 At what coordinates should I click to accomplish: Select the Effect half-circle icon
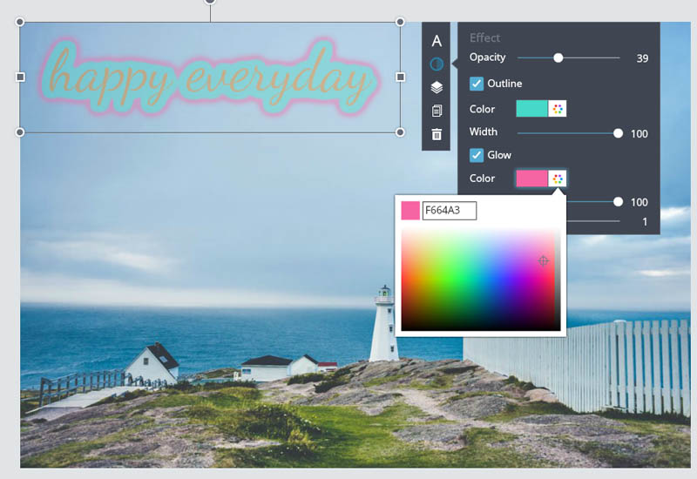[x=436, y=64]
